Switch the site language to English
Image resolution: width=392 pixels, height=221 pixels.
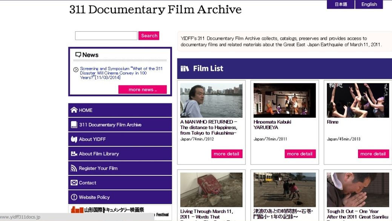coord(369,4)
